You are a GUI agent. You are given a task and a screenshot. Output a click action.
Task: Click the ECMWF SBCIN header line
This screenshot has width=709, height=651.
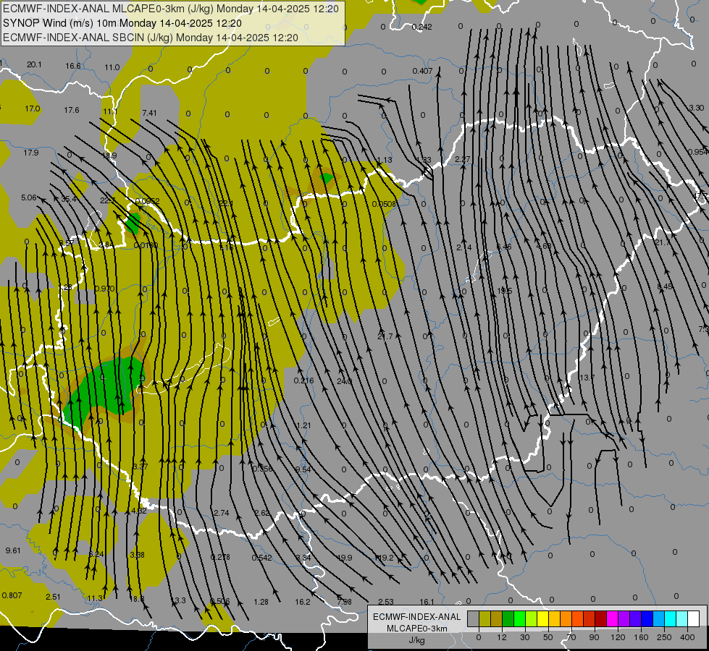click(151, 38)
